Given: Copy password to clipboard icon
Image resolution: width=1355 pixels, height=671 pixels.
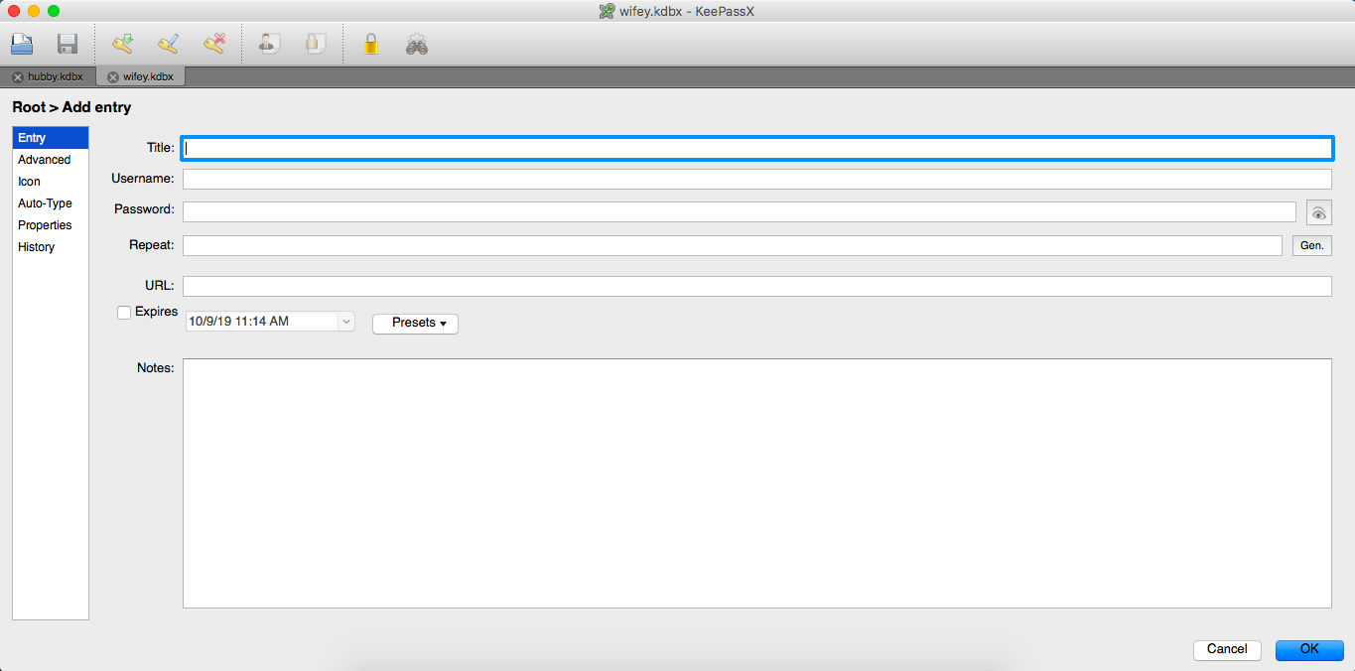Looking at the screenshot, I should (316, 44).
